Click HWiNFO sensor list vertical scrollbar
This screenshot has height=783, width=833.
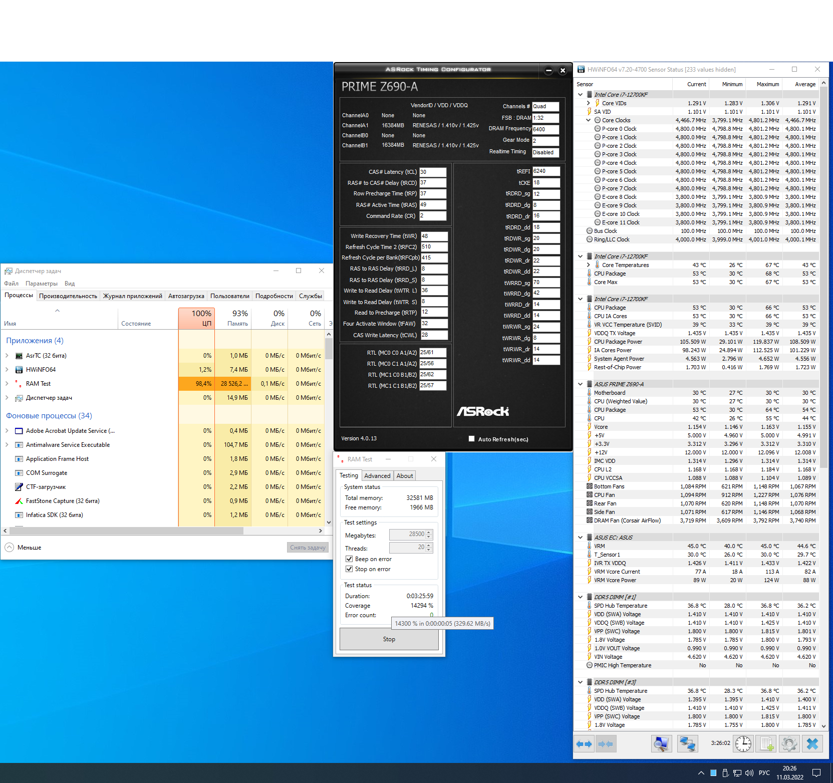tap(824, 277)
